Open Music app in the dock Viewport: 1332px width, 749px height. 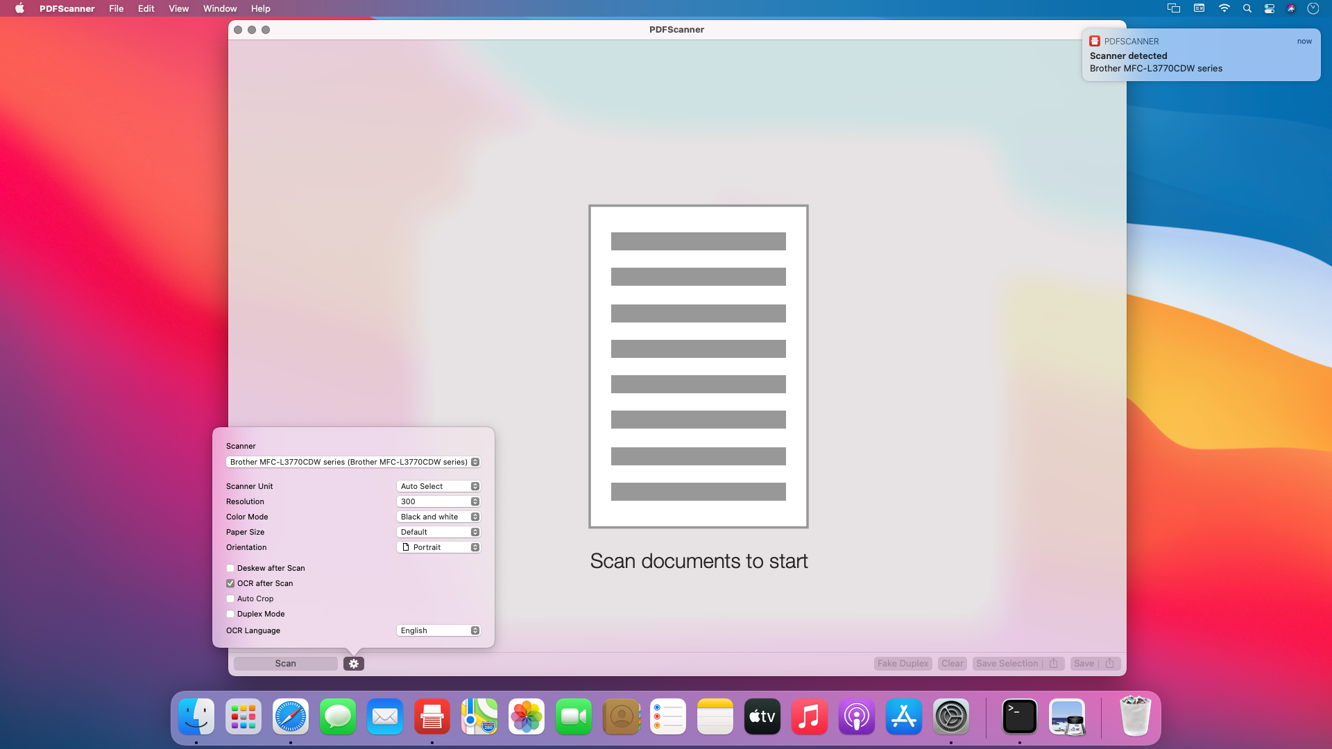tap(810, 716)
